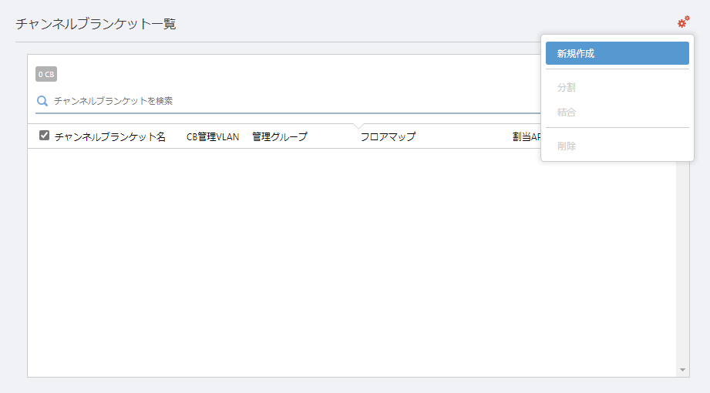
Task: Click the search magnifier icon
Action: 42,101
